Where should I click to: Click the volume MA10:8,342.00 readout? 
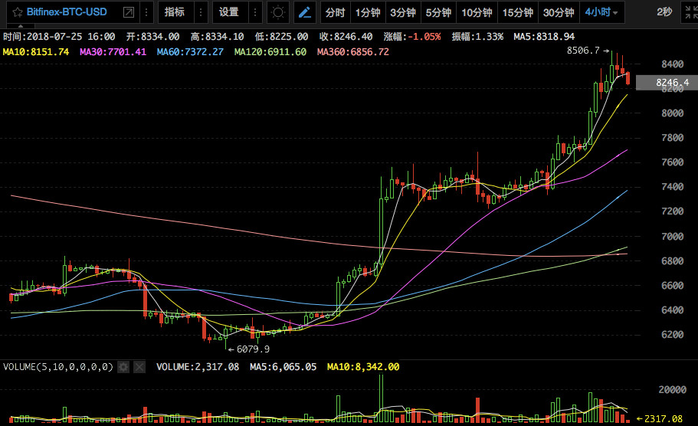pos(363,367)
